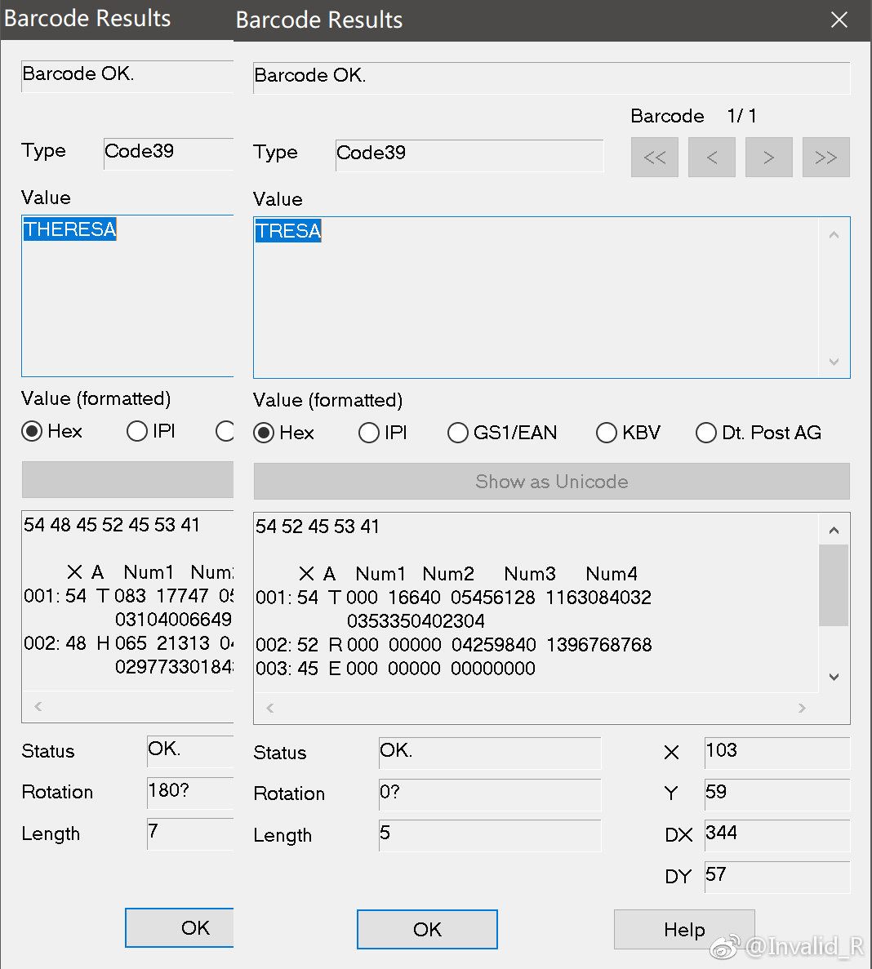Image resolution: width=872 pixels, height=969 pixels.
Task: Click Type field in left dialog
Action: click(x=168, y=153)
